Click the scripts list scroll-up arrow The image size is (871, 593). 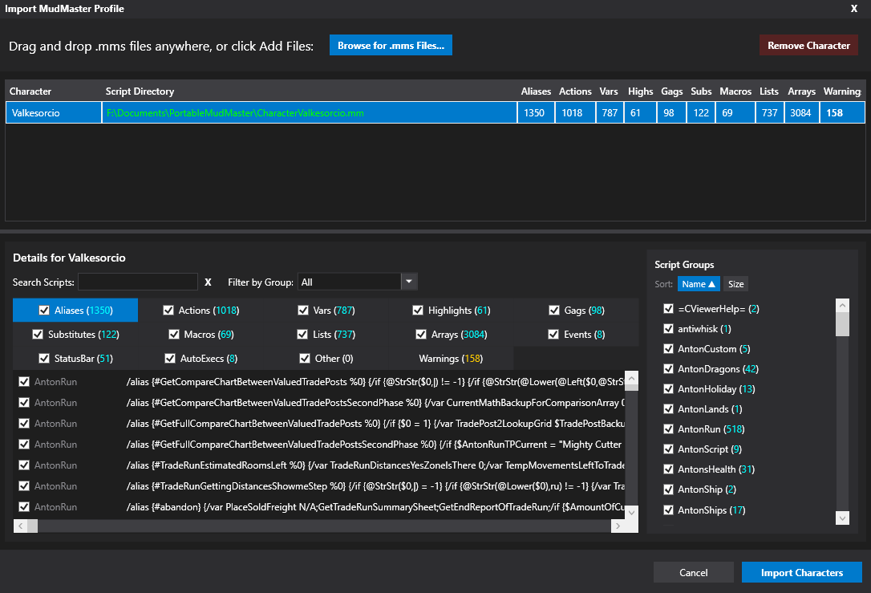(631, 379)
